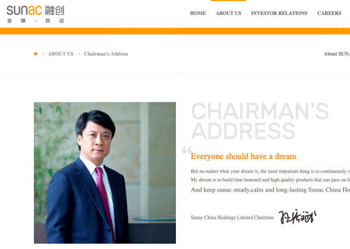The height and width of the screenshot is (249, 350).
Task: Open the About SUNAC sub-navigation link
Action: tap(337, 54)
